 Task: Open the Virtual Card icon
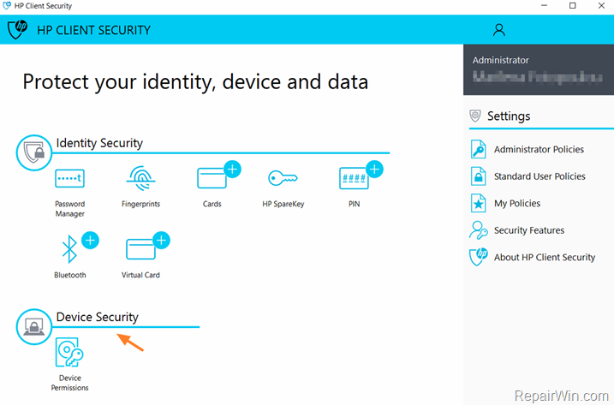pyautogui.click(x=140, y=249)
